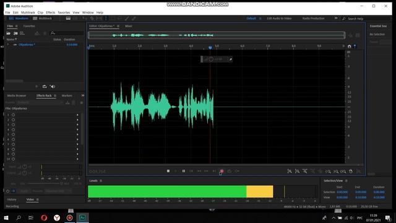Open the Mixer tab
The height and width of the screenshot is (223, 396).
129,26
